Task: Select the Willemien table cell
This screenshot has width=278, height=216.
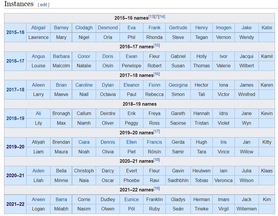Action: click(x=247, y=209)
